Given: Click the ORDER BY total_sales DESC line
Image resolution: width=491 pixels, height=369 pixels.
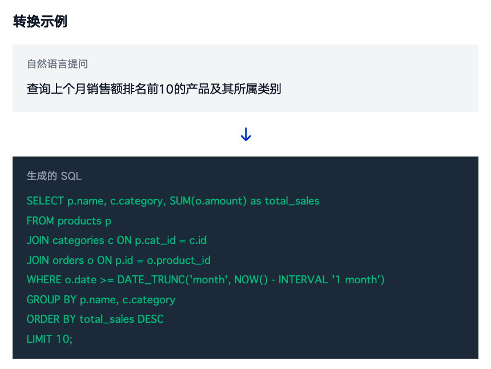Looking at the screenshot, I should tap(95, 319).
